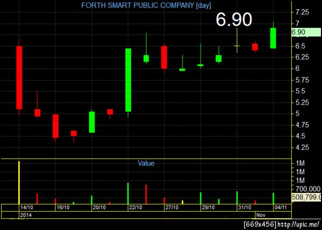
Task: Select the 7.25 price axis label
Action: pos(302,12)
